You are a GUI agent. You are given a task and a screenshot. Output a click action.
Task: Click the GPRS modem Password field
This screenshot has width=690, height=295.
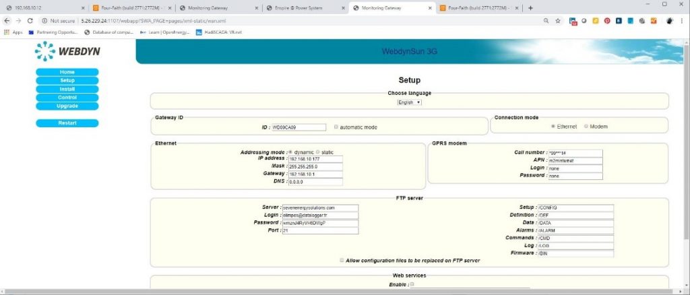point(575,176)
